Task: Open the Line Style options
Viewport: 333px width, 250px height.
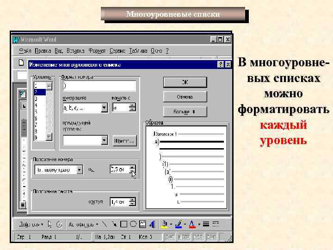Action: coord(206,224)
